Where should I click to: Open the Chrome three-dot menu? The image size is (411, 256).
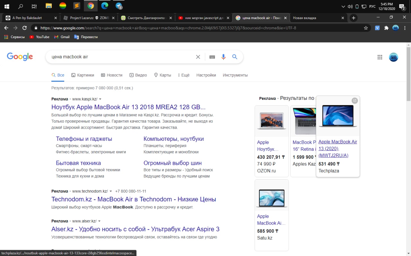tap(405, 28)
